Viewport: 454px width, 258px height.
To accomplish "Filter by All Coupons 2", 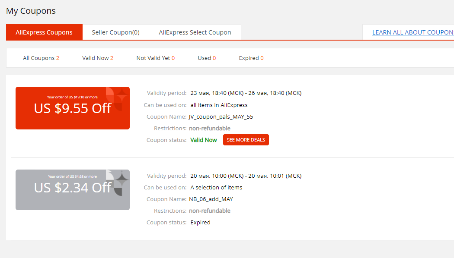I will (41, 58).
